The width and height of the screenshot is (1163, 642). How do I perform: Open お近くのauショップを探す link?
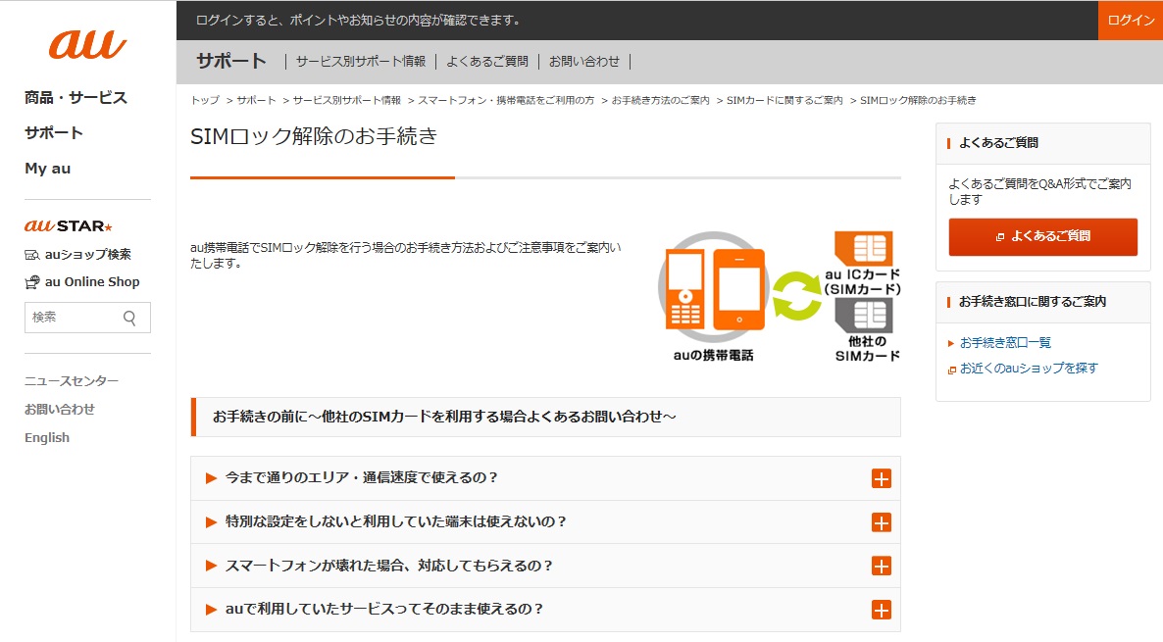[x=1029, y=369]
